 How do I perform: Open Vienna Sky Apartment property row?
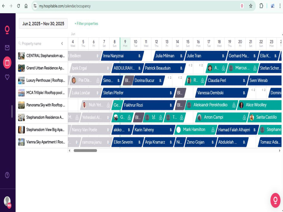(x=42, y=142)
